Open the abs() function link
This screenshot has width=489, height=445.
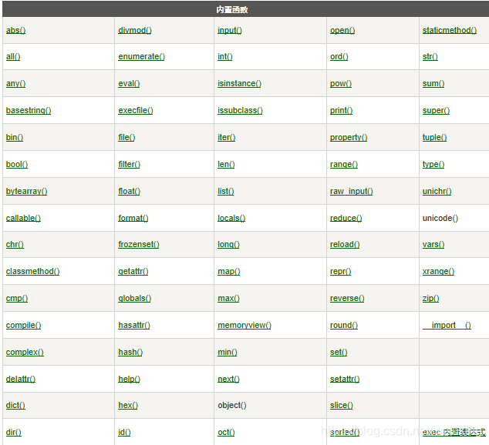[15, 30]
